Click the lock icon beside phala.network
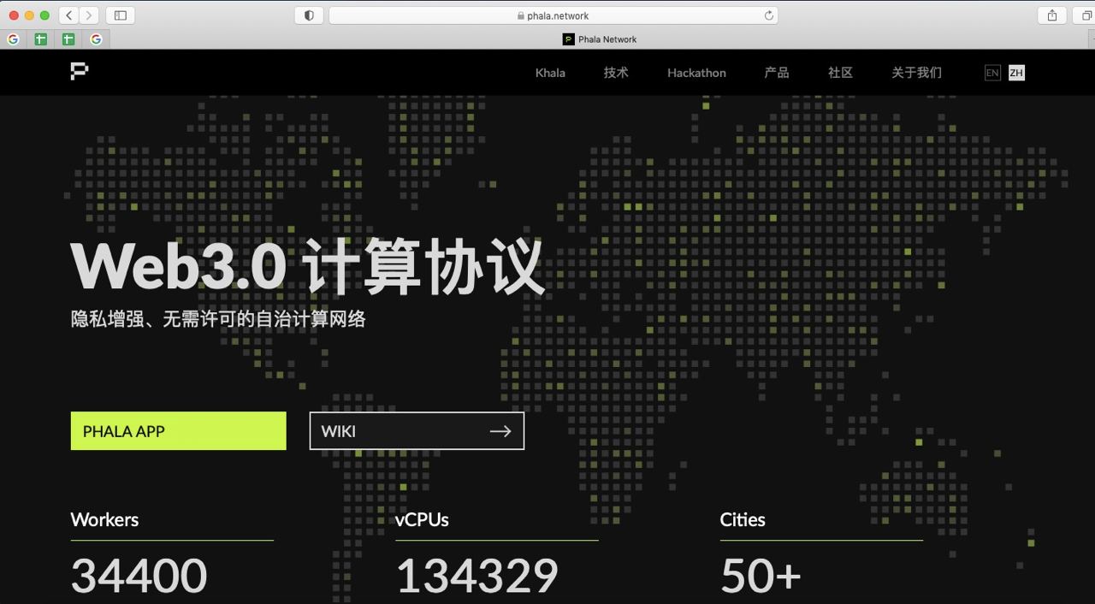Screen dimensions: 1095x604 (521, 15)
